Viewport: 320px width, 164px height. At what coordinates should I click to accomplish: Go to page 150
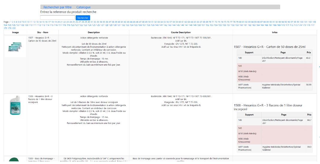pos(199,25)
